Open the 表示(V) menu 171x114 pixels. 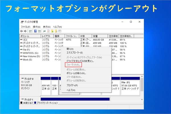click(47, 27)
